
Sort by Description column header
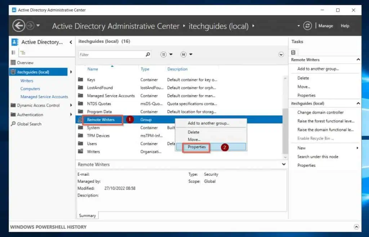(177, 69)
